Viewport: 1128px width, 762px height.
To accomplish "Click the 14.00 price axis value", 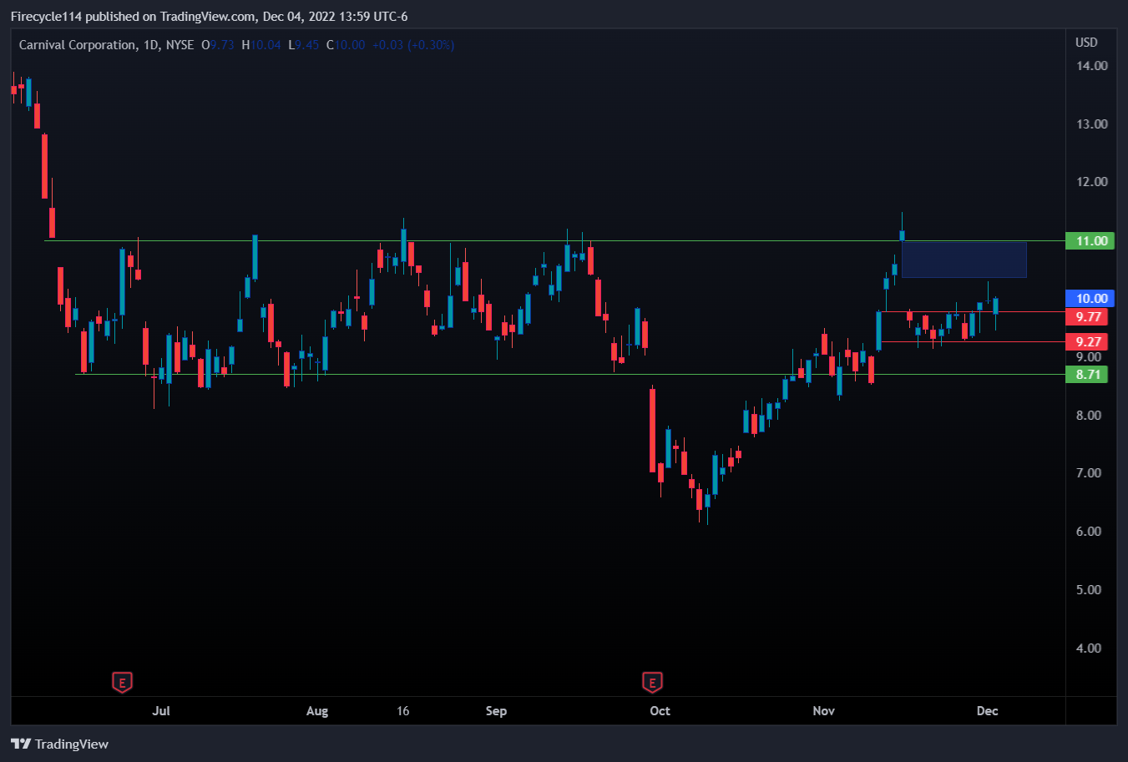I will [1092, 66].
